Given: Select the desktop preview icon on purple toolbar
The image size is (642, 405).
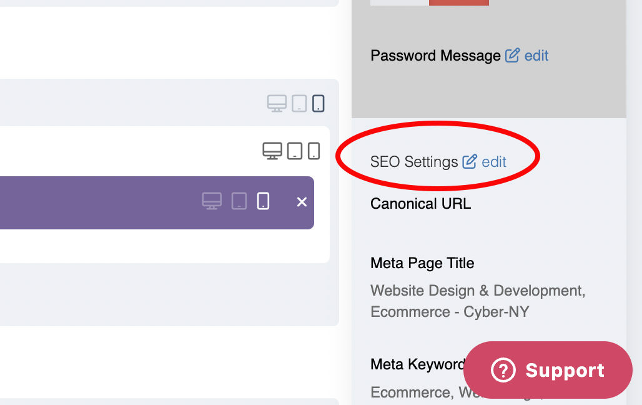Looking at the screenshot, I should tap(213, 201).
